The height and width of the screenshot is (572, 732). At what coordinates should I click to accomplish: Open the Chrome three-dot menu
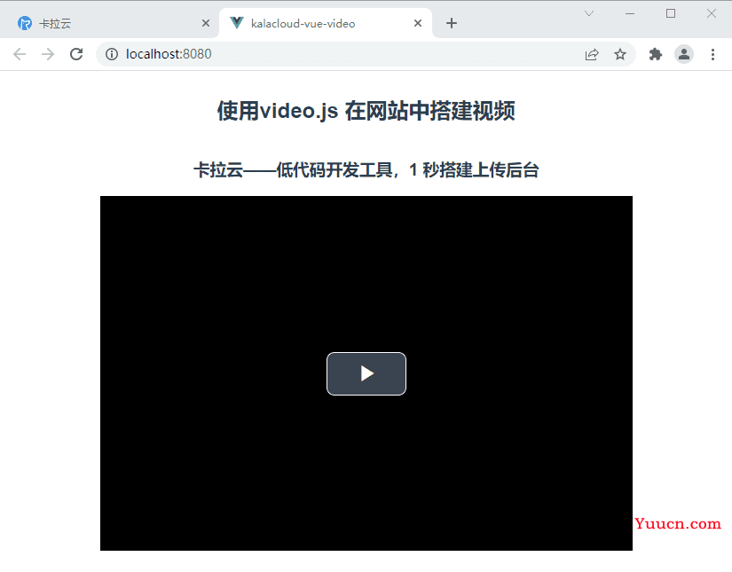tap(712, 55)
